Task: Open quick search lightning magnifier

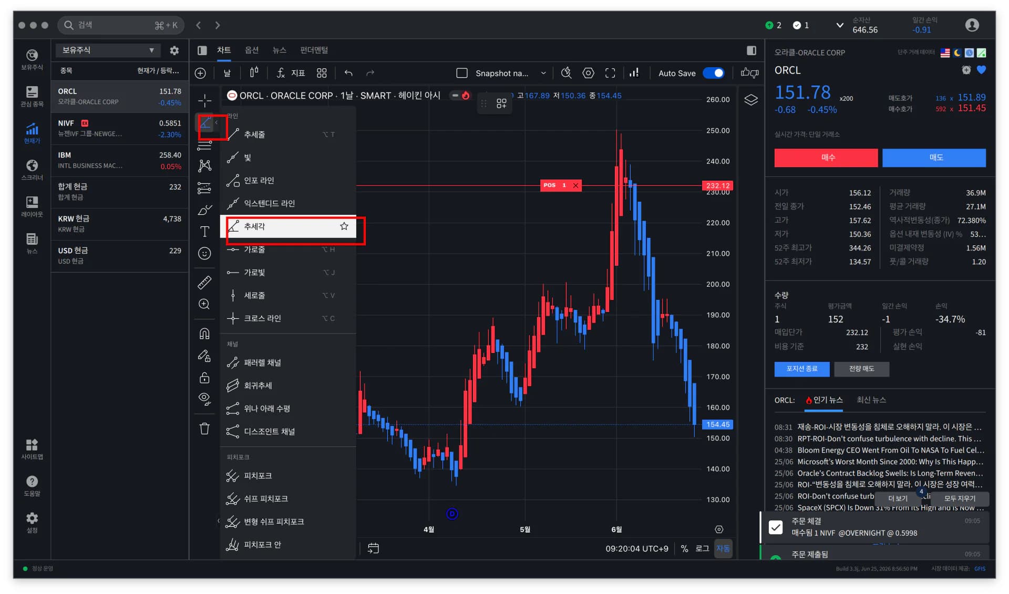Action: 566,73
